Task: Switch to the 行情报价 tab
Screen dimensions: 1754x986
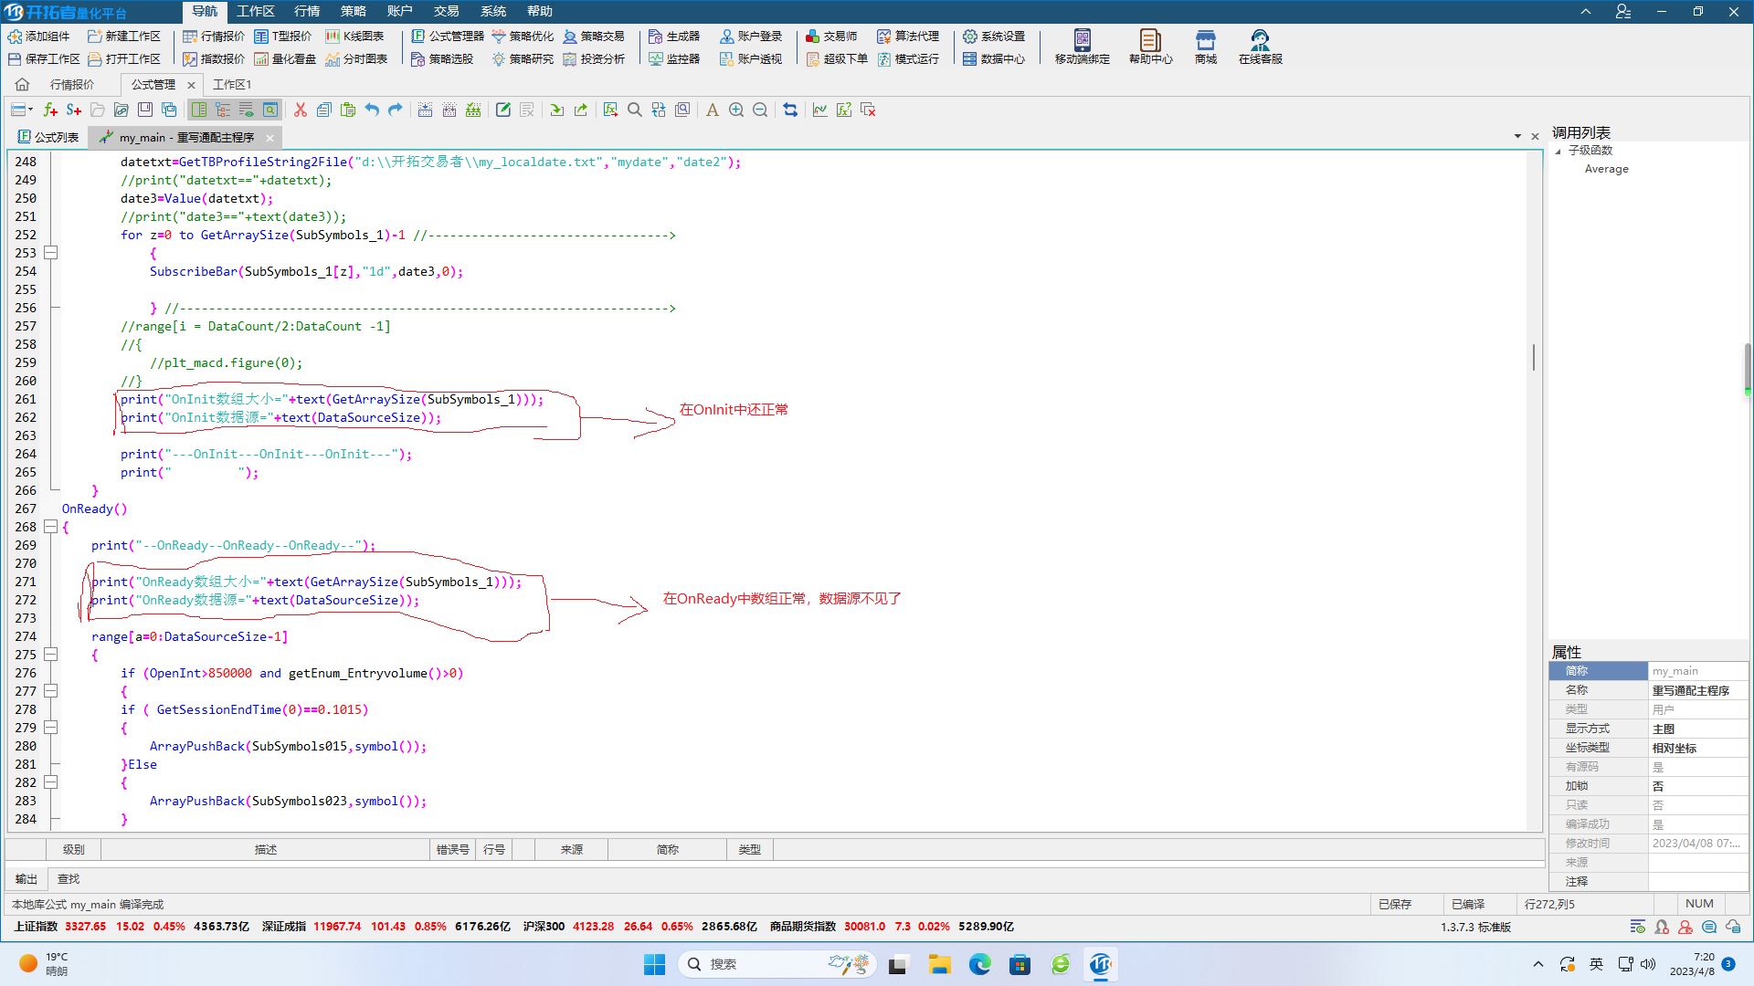Action: coord(72,84)
